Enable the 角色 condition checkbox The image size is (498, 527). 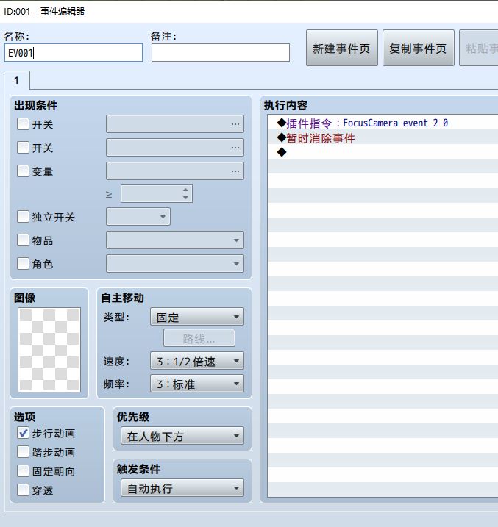coord(23,263)
